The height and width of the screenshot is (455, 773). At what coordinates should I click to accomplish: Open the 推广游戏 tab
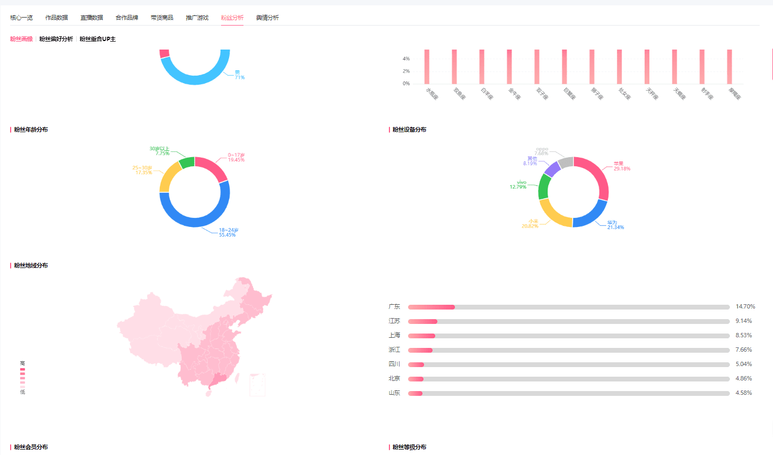[x=197, y=18]
